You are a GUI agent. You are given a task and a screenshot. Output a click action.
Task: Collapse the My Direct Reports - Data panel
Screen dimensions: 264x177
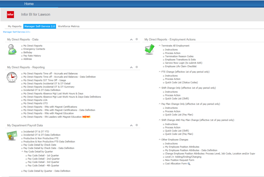[x=131, y=40]
